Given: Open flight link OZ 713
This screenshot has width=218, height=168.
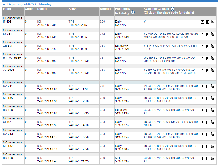Looking at the screenshot, I should click(8, 134).
